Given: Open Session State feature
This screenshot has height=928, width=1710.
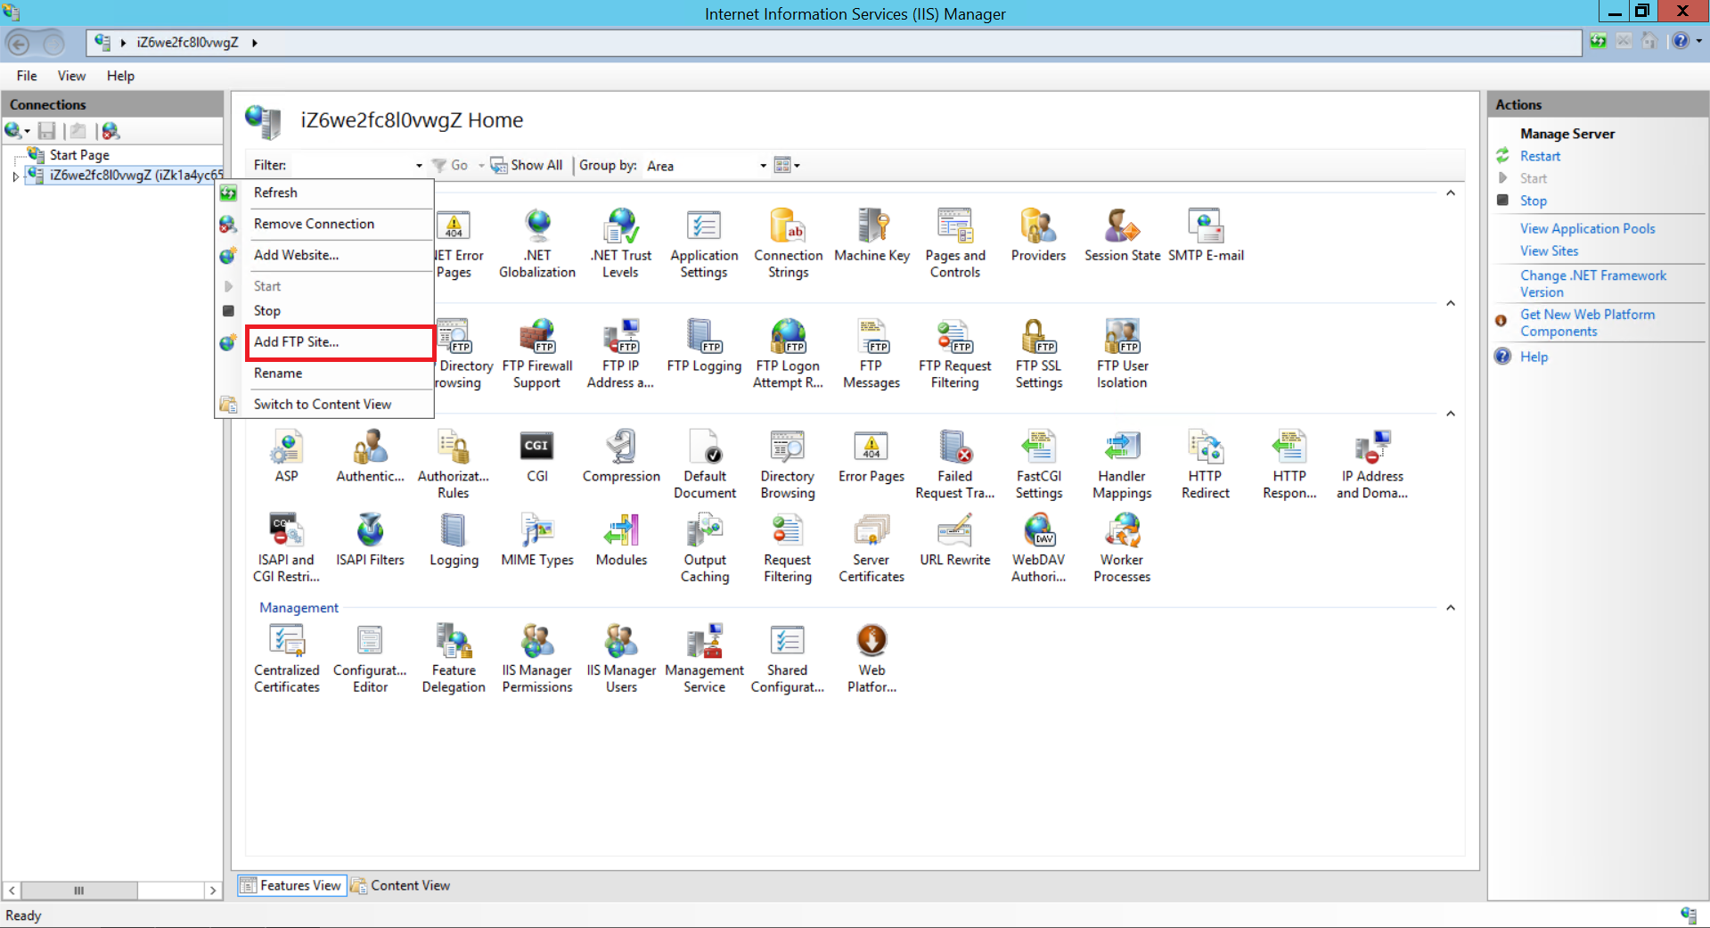Looking at the screenshot, I should tap(1122, 235).
